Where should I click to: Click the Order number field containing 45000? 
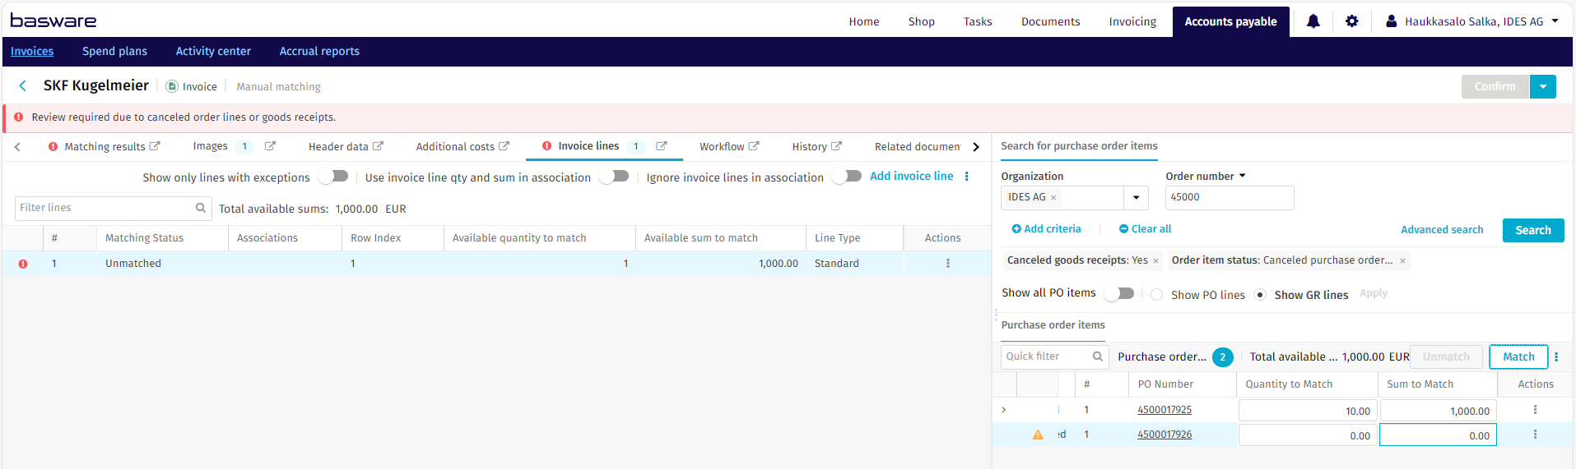pos(1230,198)
